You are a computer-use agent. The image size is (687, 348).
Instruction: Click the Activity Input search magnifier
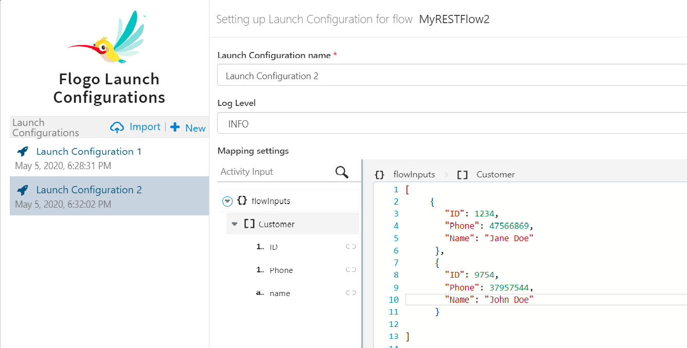[342, 172]
